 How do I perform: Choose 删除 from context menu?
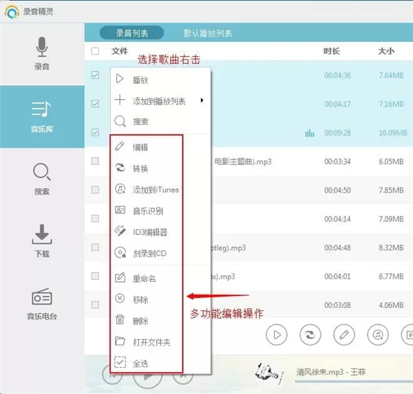pyautogui.click(x=160, y=321)
